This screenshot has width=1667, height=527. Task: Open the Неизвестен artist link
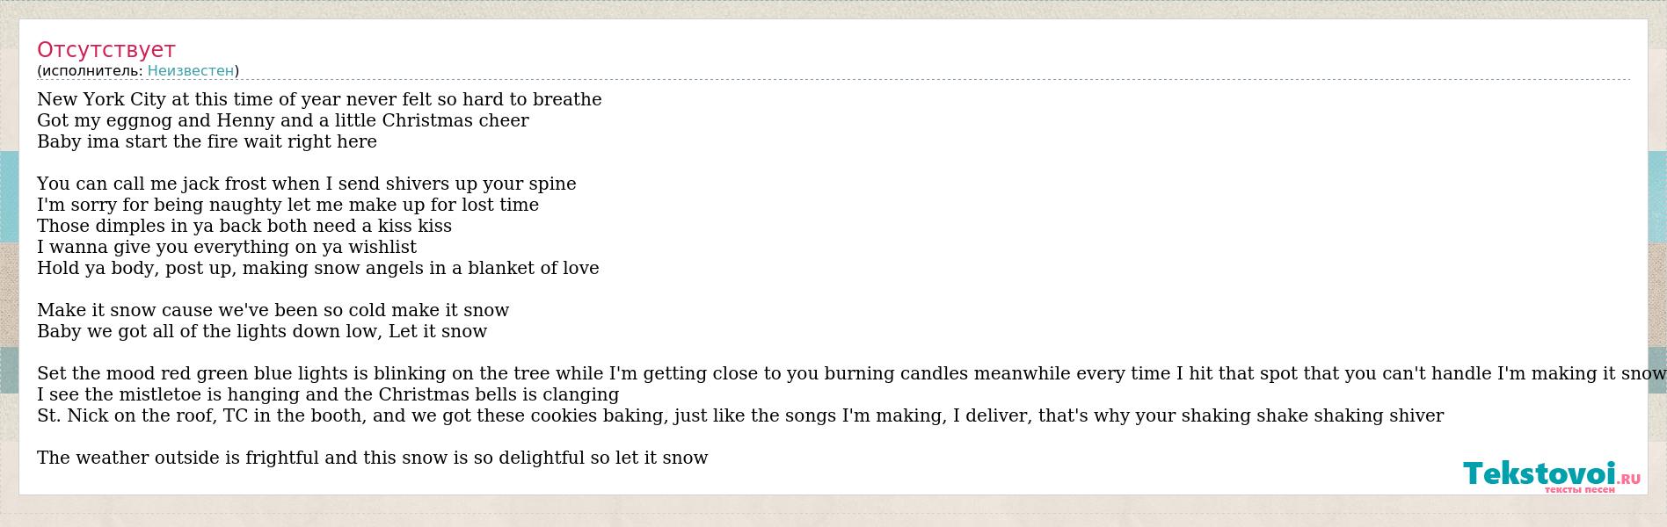191,71
